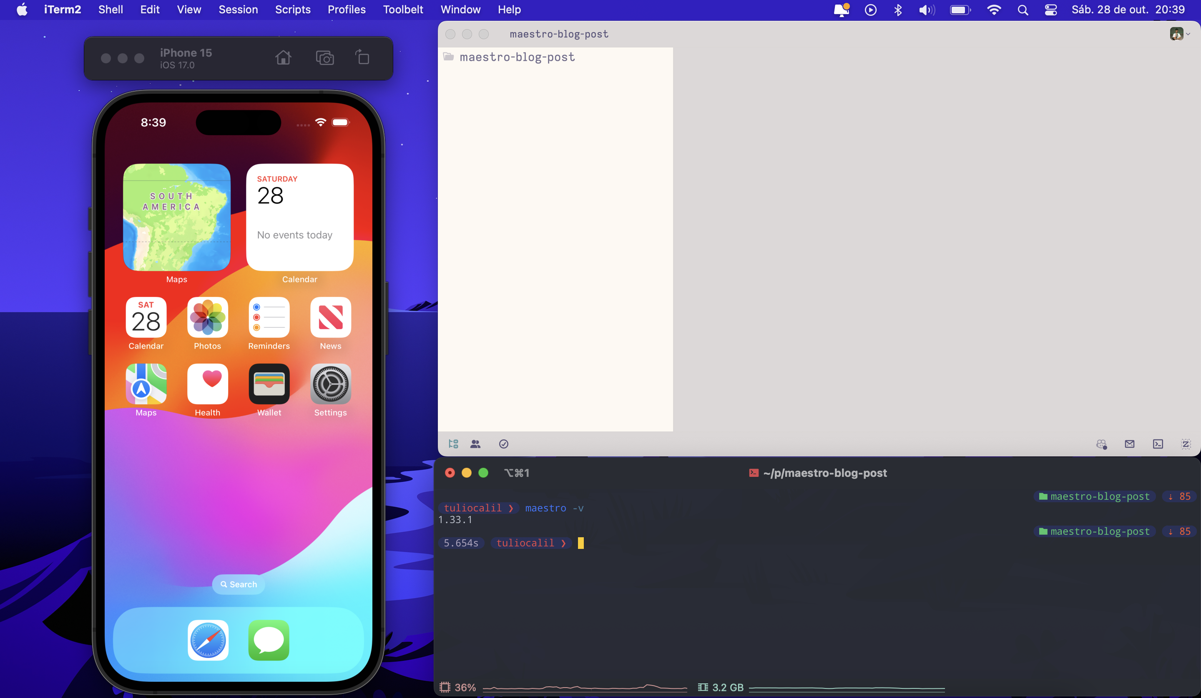Open the Edit menu
The height and width of the screenshot is (698, 1201).
coord(150,10)
